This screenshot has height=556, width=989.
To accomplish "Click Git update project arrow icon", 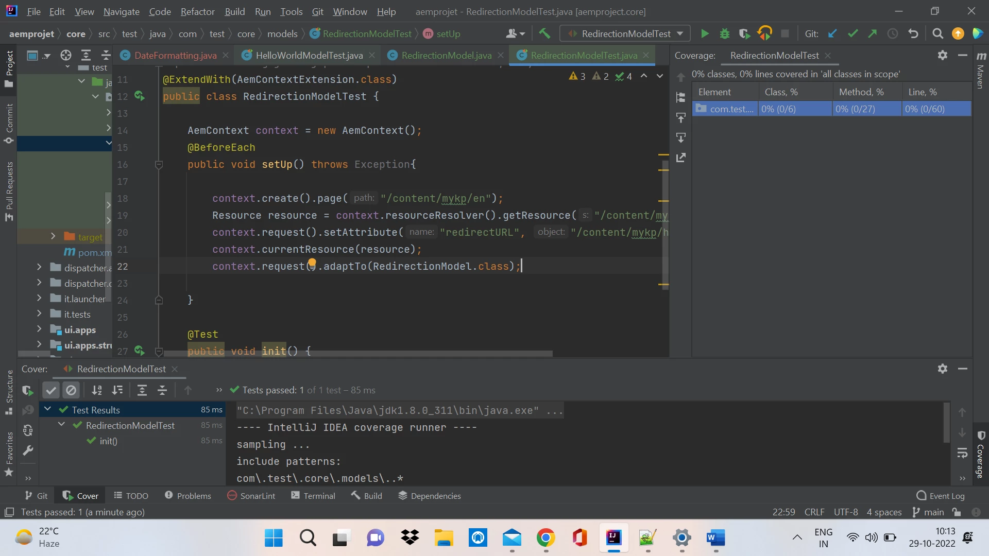I will pos(832,34).
